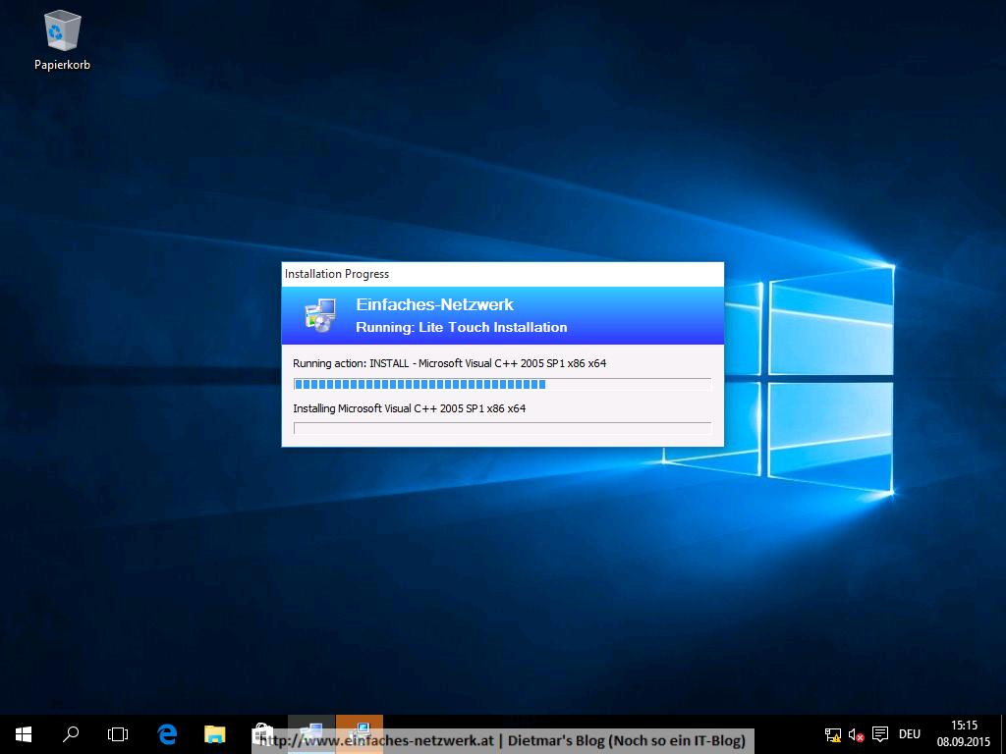The image size is (1006, 754).
Task: Open File Explorer from the taskbar
Action: [x=215, y=734]
